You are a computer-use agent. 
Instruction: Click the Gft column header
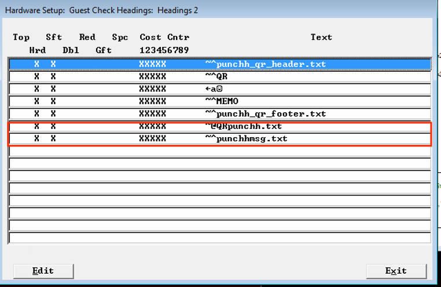point(104,50)
